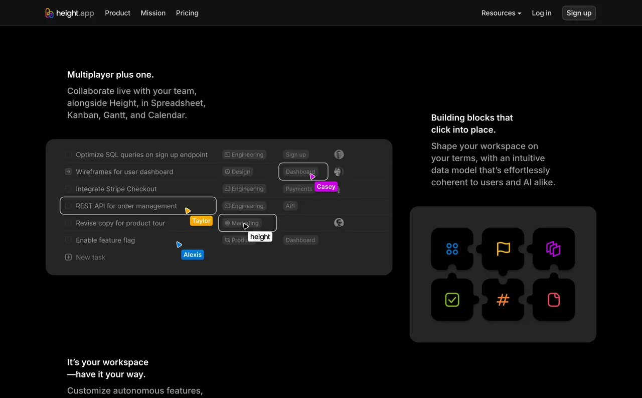Select the orange hashtag puzzle icon
Screen dimensions: 642x398
503,300
